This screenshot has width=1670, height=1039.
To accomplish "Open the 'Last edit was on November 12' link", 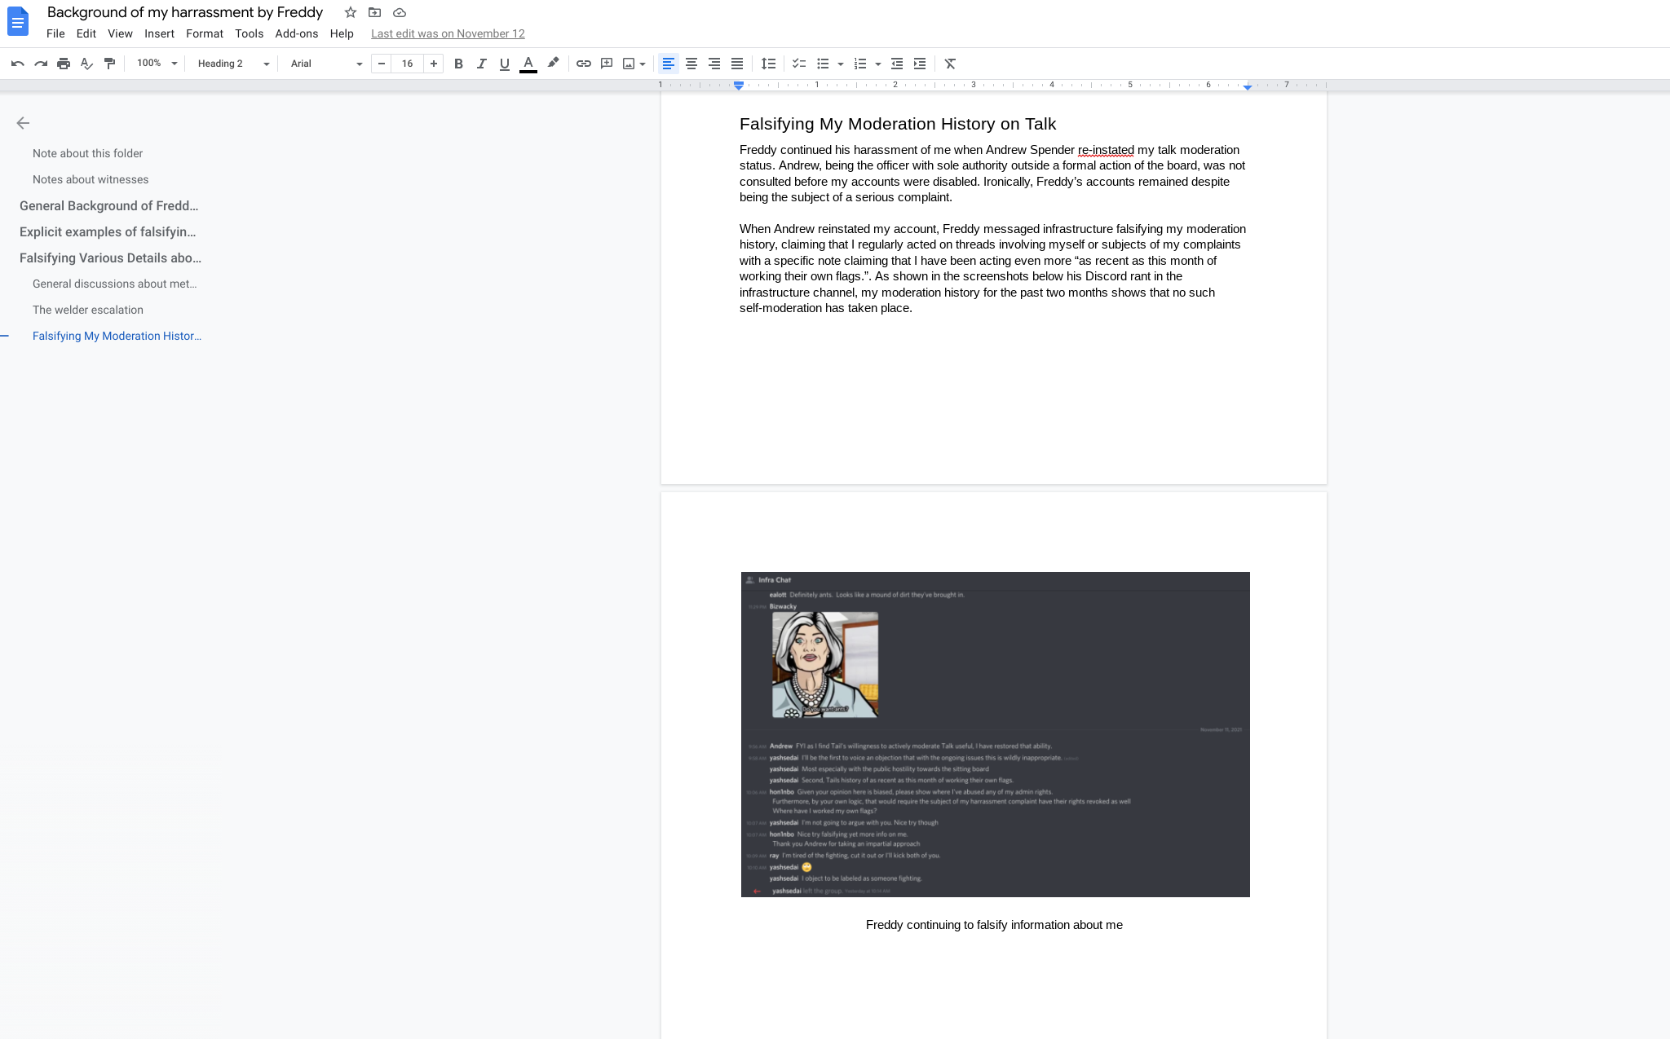I will (448, 33).
